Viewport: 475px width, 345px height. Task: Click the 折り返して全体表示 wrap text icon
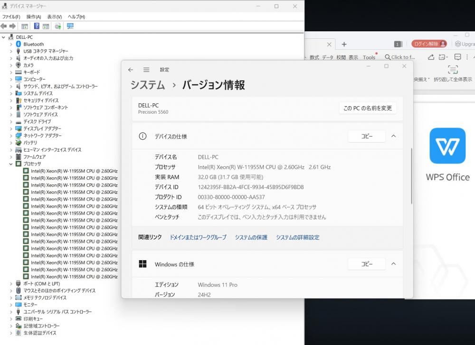coord(453,70)
